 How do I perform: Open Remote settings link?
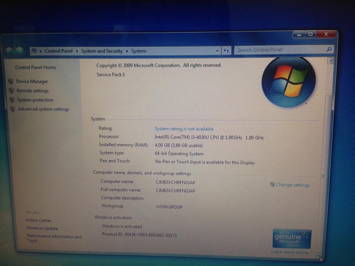33,91
